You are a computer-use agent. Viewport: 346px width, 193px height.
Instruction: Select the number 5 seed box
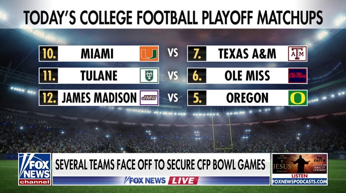[x=197, y=98]
